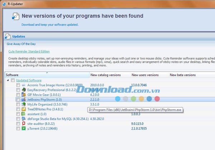Check the Updated Software group checkbox
The width and height of the screenshot is (215, 150).
(x=13, y=80)
